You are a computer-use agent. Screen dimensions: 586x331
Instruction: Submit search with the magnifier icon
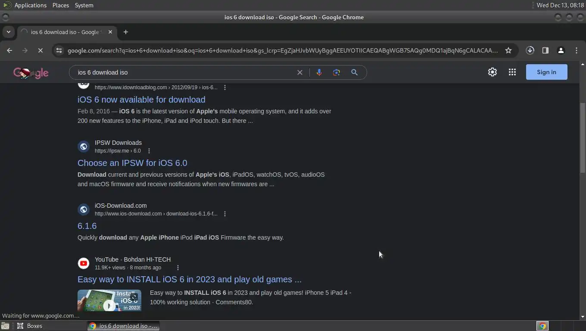354,72
